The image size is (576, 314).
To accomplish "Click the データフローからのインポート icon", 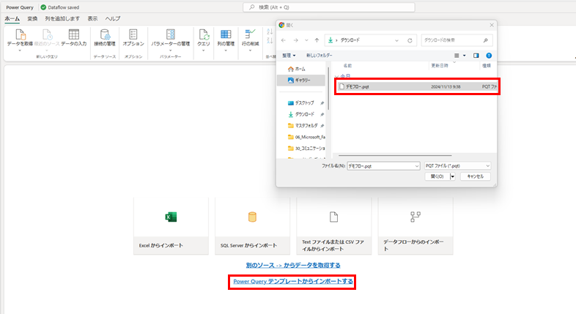I will [416, 217].
